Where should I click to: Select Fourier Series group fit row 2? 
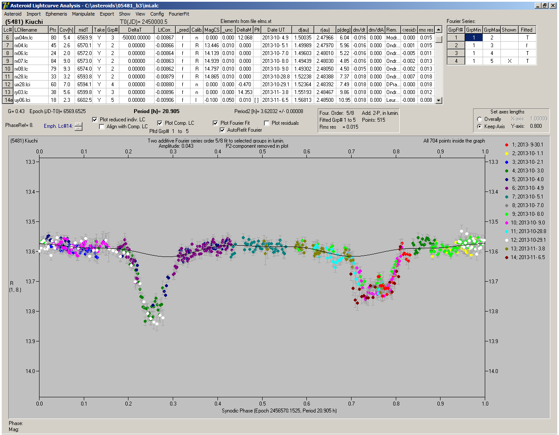click(x=456, y=45)
